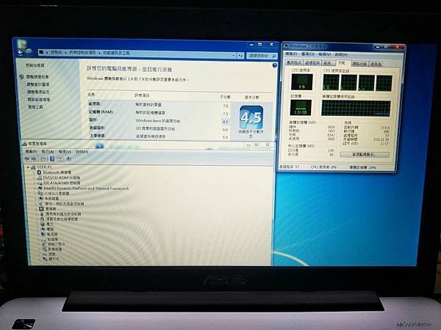Open Control Panel Home link in sidebar
This screenshot has height=330, width=441.
pyautogui.click(x=35, y=65)
